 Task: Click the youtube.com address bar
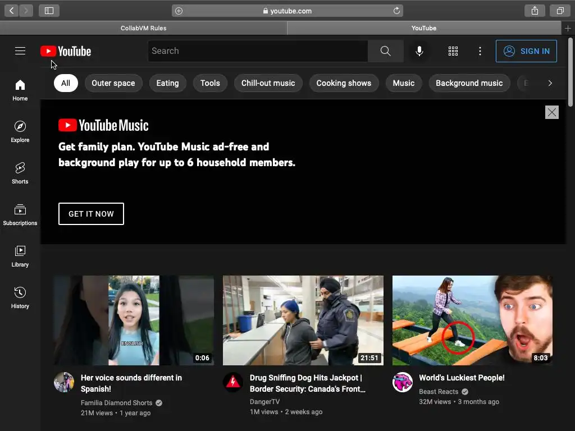(287, 11)
